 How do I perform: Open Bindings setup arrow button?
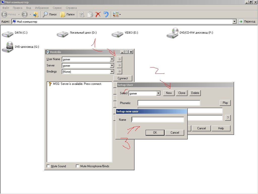[x=119, y=71]
